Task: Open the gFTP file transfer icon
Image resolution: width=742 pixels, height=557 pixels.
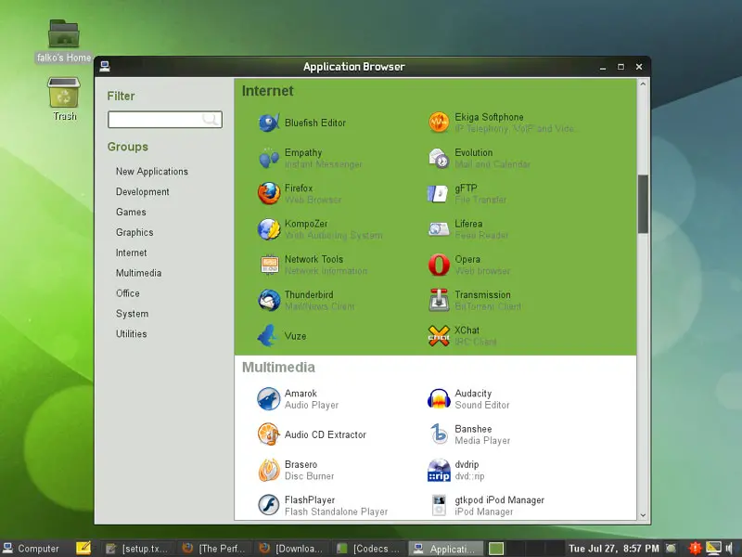Action: 438,194
